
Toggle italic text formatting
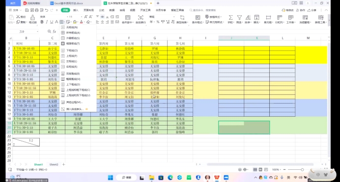47,22
